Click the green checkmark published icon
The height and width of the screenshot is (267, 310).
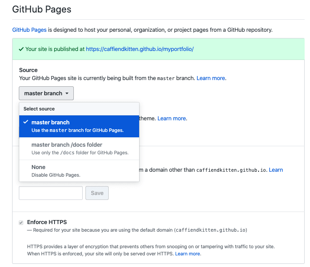click(21, 49)
